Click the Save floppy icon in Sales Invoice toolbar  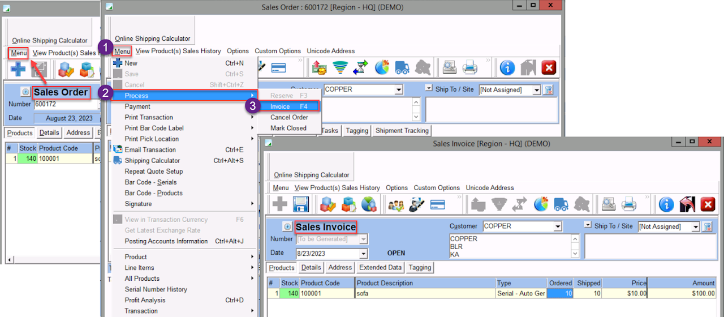point(300,204)
